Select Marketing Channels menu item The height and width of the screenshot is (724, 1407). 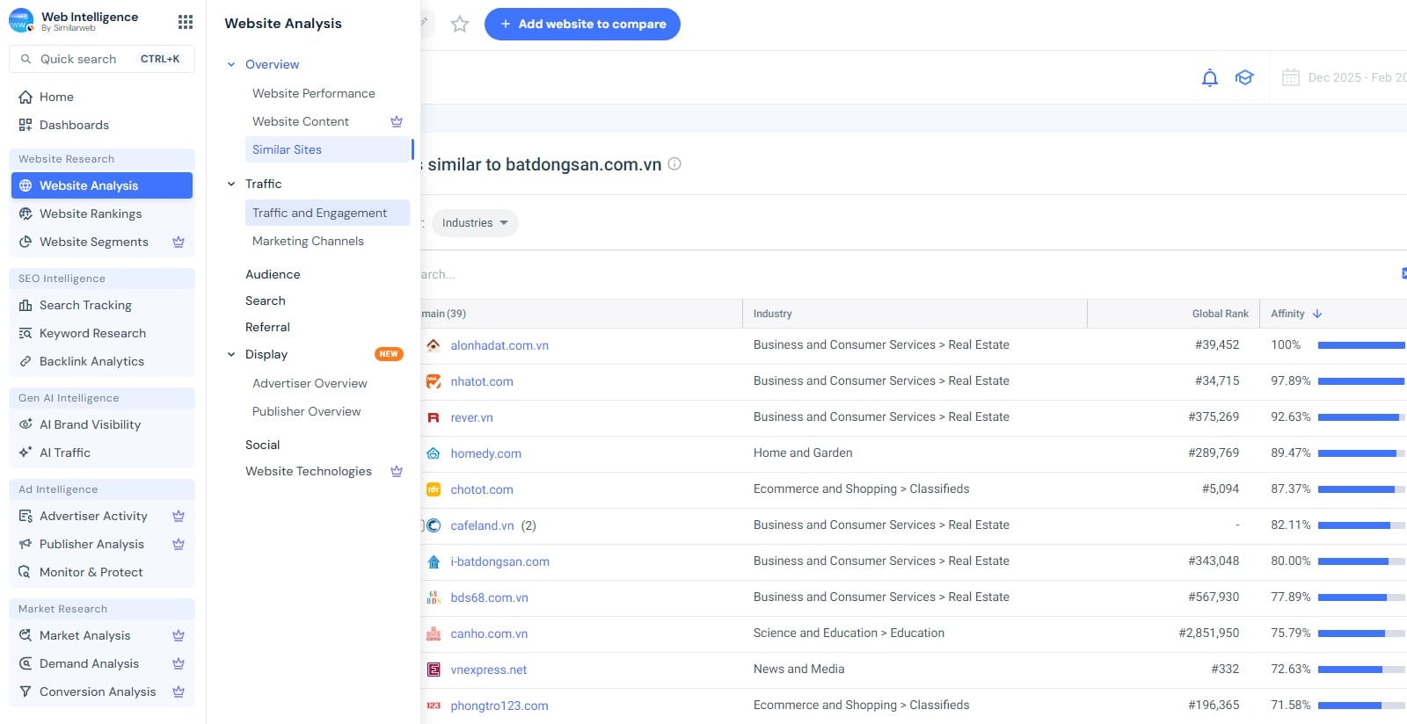(308, 241)
